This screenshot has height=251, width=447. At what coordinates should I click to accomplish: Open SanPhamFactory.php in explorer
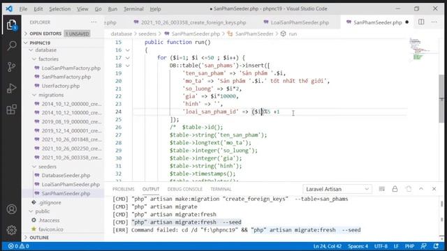(63, 77)
